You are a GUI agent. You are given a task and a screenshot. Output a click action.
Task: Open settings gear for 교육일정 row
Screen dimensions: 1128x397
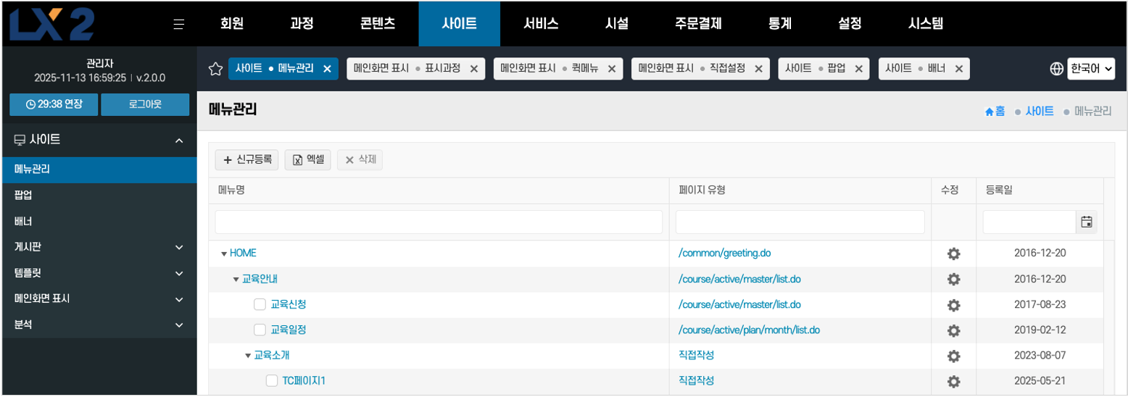tap(953, 330)
